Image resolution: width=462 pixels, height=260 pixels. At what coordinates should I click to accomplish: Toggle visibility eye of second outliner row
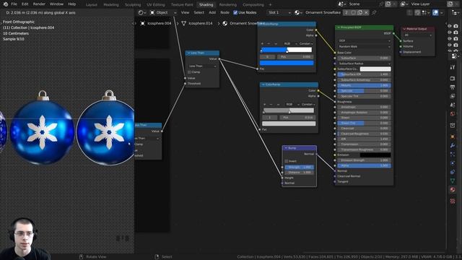tap(449, 32)
